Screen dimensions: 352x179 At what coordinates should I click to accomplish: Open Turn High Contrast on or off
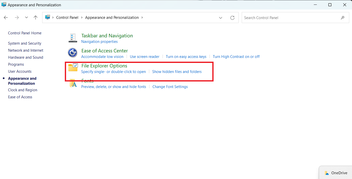click(236, 57)
